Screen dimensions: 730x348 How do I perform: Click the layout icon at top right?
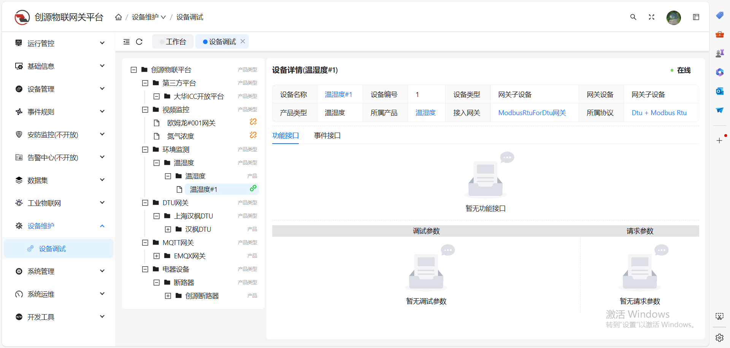(x=696, y=17)
